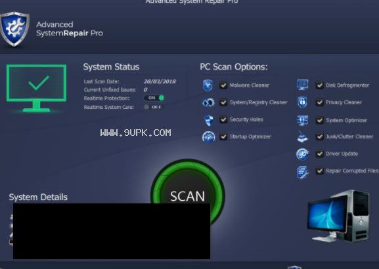The height and width of the screenshot is (269, 379).
Task: Uncheck the System/Registry Cleaner checkbox
Action: click(x=223, y=102)
